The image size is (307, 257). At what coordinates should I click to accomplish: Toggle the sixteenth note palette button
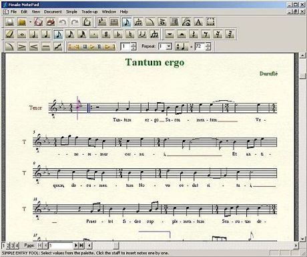point(70,34)
